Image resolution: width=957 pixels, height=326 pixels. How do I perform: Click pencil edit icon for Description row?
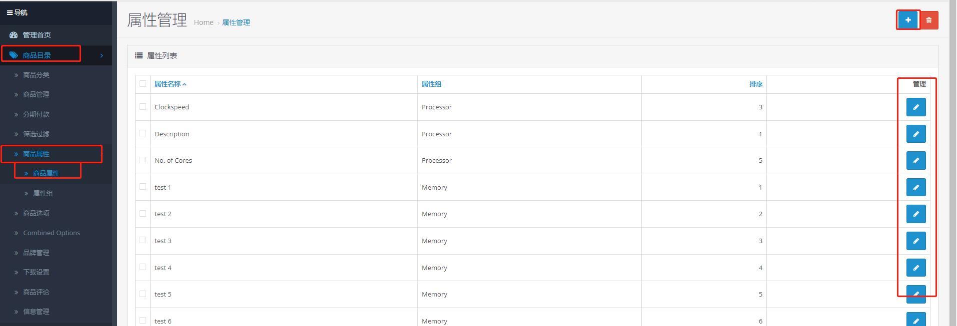point(915,134)
